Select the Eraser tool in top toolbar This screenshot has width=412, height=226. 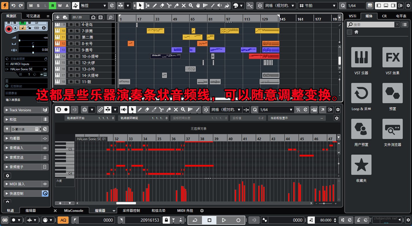click(162, 5)
